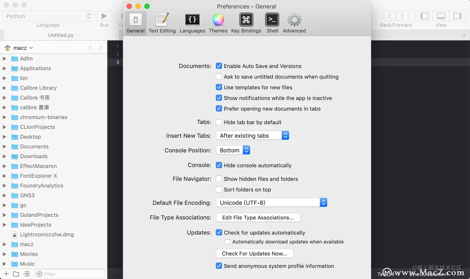Expand the FoundryAnalytics folder
Image resolution: width=470 pixels, height=279 pixels.
pyautogui.click(x=4, y=185)
